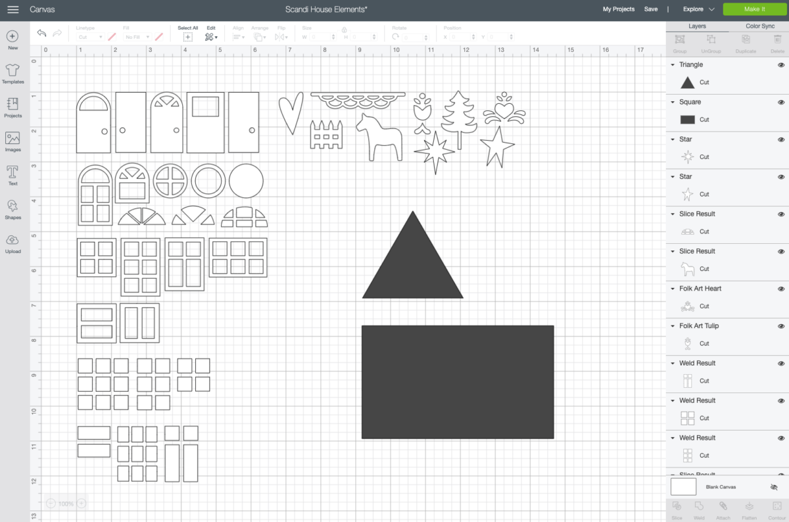The width and height of the screenshot is (789, 522).
Task: Click the height H size field
Action: tap(362, 37)
